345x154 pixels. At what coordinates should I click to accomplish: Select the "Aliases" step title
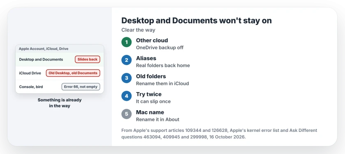click(x=146, y=58)
